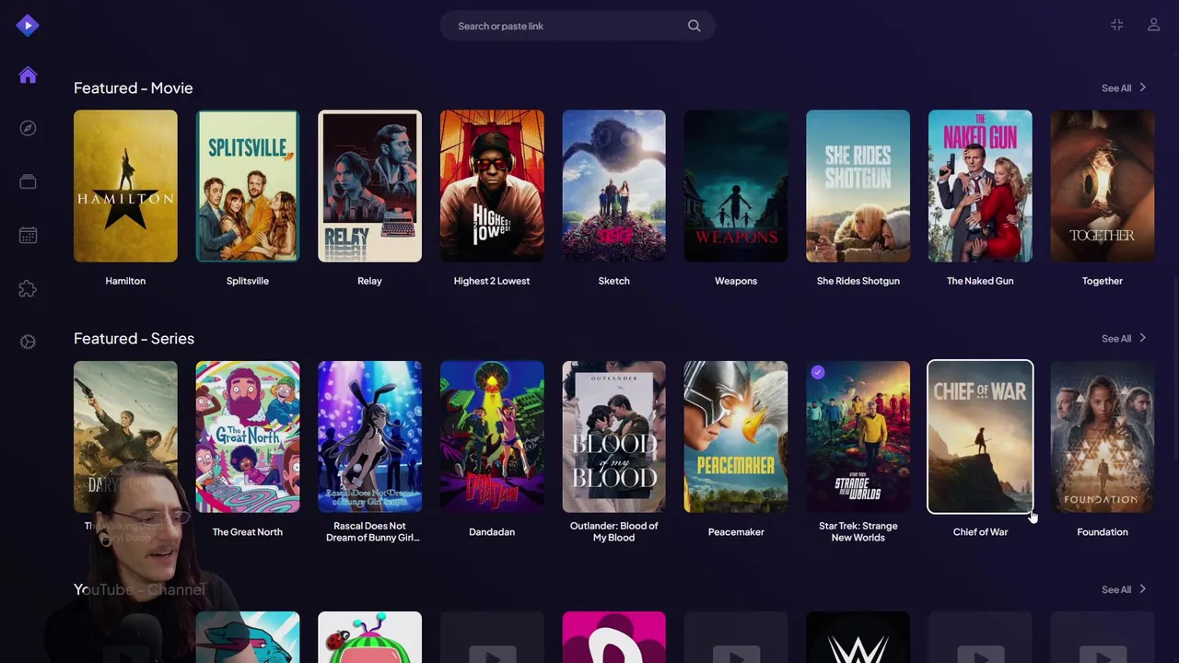Open the Splitsville movie poster

[248, 186]
